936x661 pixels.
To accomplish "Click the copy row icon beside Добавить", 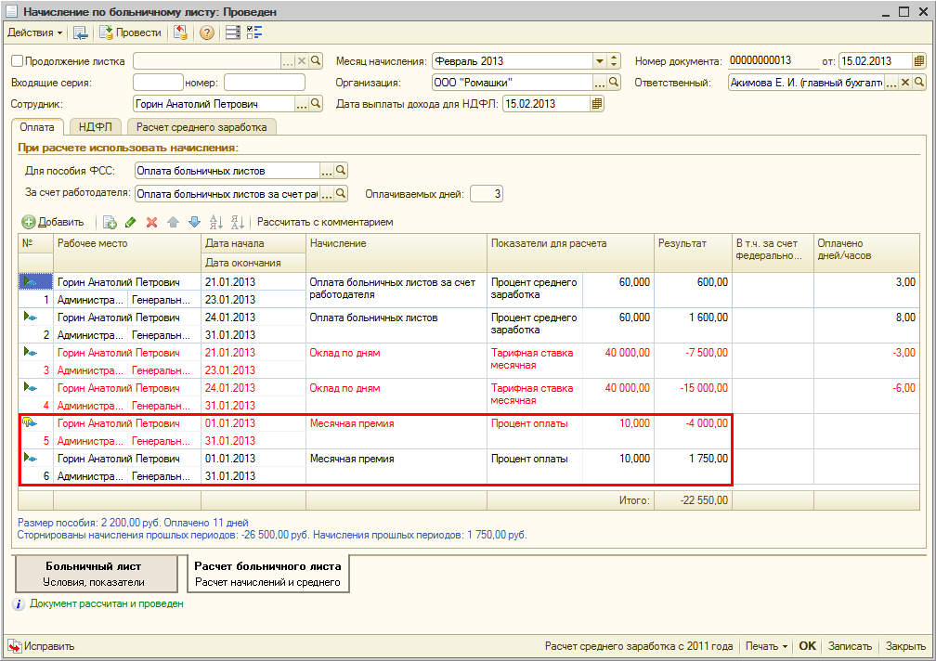I will tap(110, 223).
